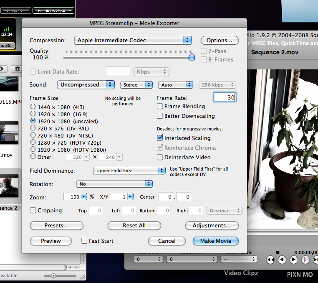Viewport: 318px width, 283px height.
Task: Enable Better Downscaling checkbox
Action: point(160,116)
